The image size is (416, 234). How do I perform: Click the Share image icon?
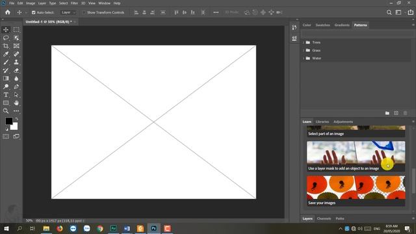point(410,12)
